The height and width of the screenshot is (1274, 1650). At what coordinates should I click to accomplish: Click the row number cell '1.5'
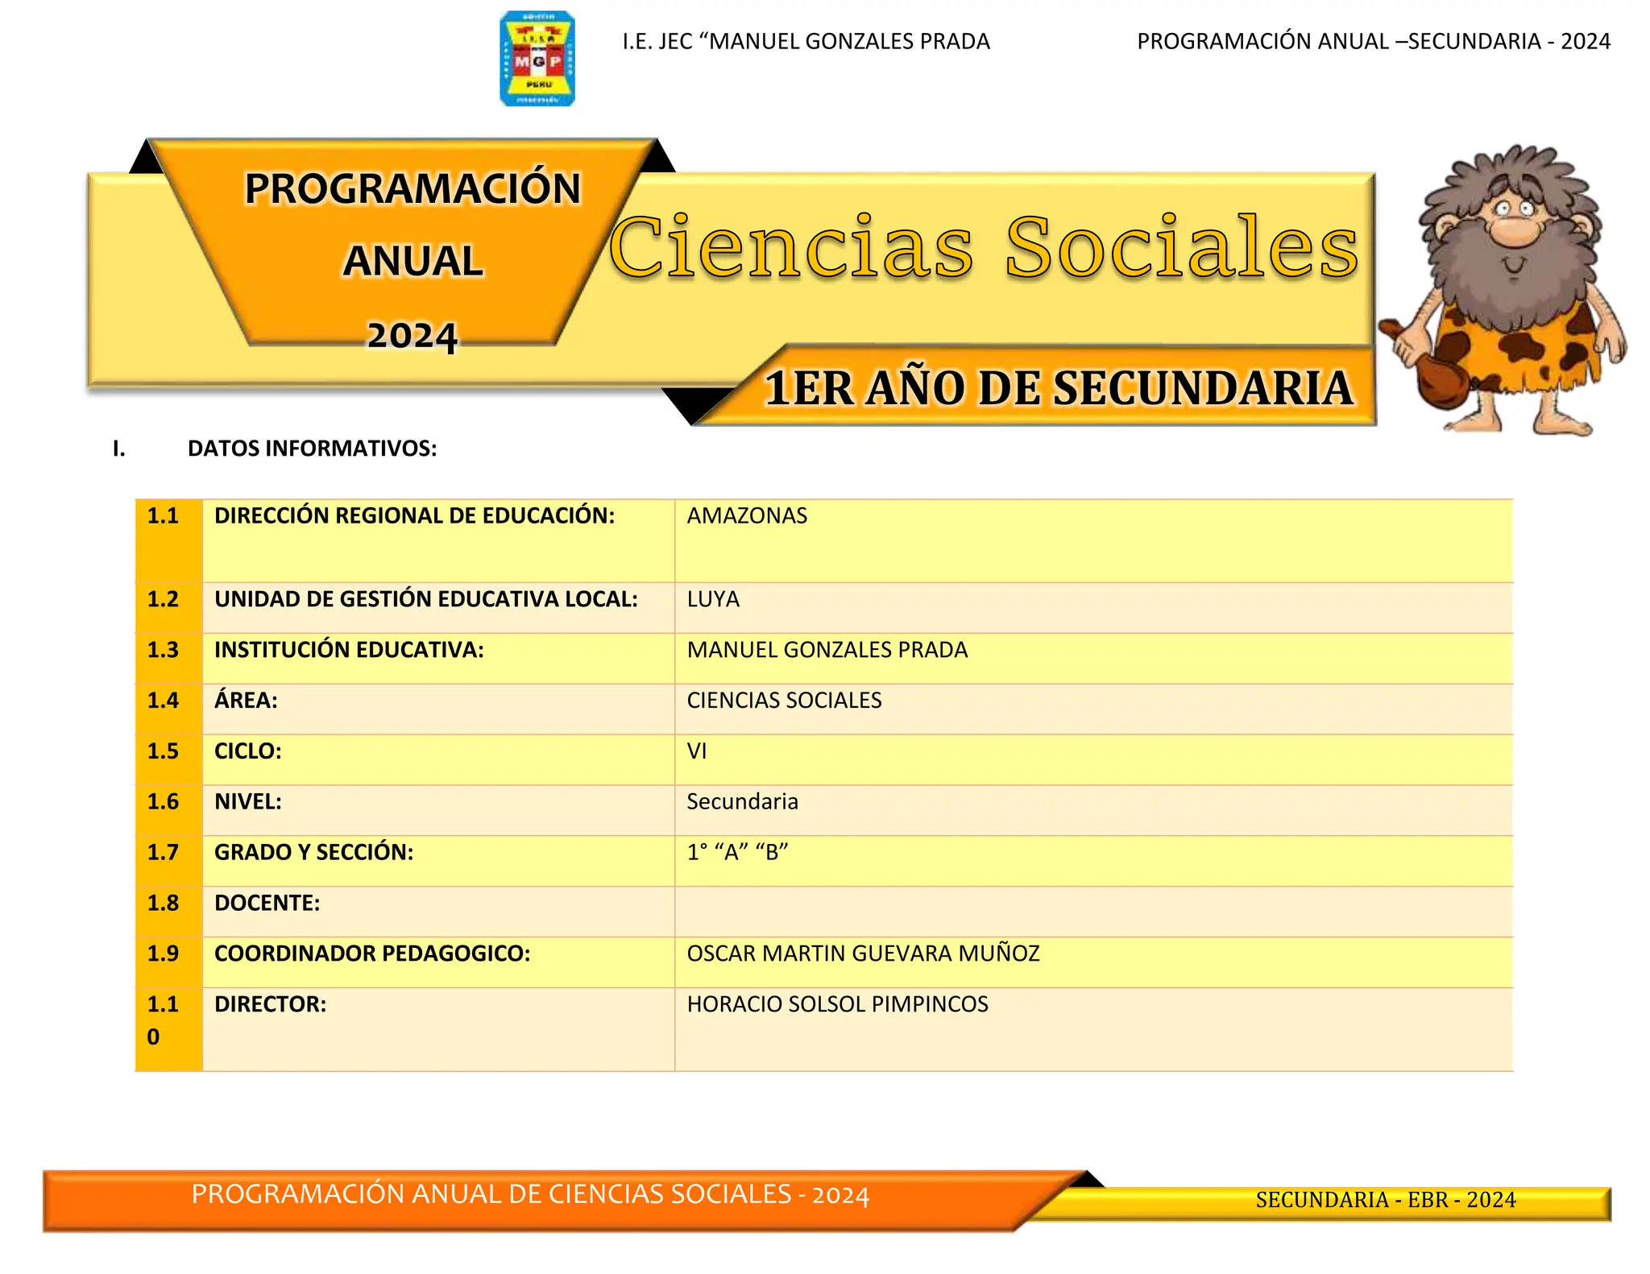click(168, 760)
